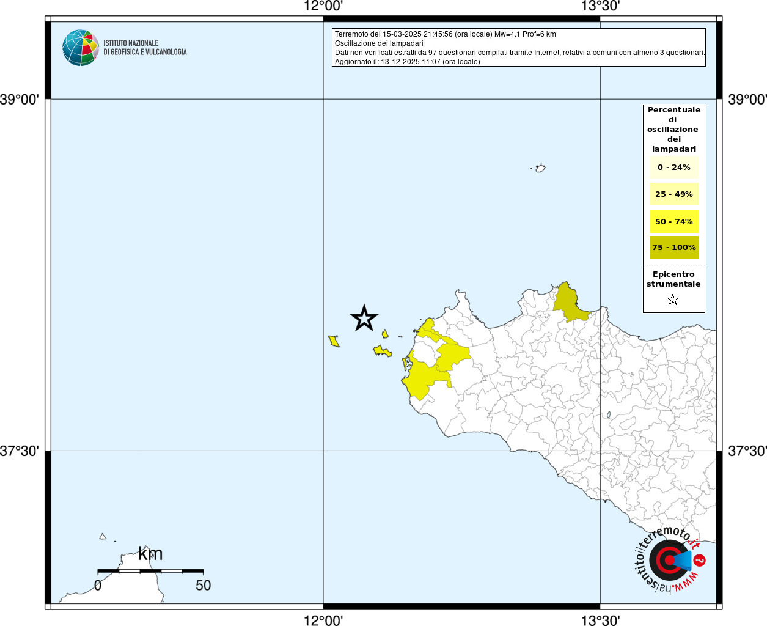This screenshot has width=767, height=626.
Task: Select the westernmost yellow Egadi island
Action: coord(334,341)
